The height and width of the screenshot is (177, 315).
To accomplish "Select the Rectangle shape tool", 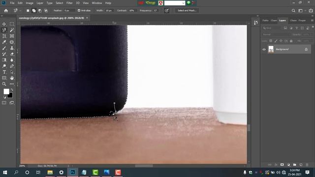I will [x=4, y=78].
